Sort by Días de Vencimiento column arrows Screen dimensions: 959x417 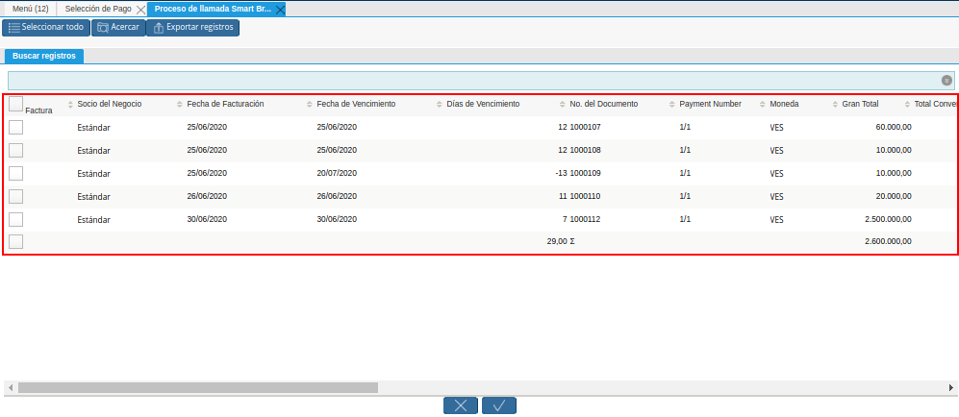[x=440, y=105]
